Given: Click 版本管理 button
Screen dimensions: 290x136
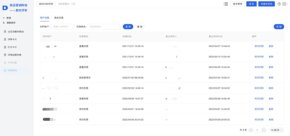Looking at the screenshot, I should (x=237, y=4).
